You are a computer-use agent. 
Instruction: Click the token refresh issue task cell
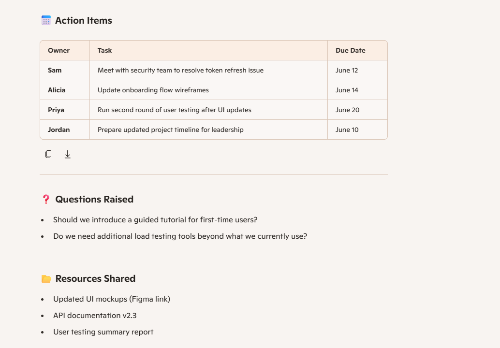[x=208, y=70]
